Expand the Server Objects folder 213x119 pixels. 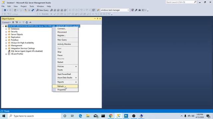6,34
